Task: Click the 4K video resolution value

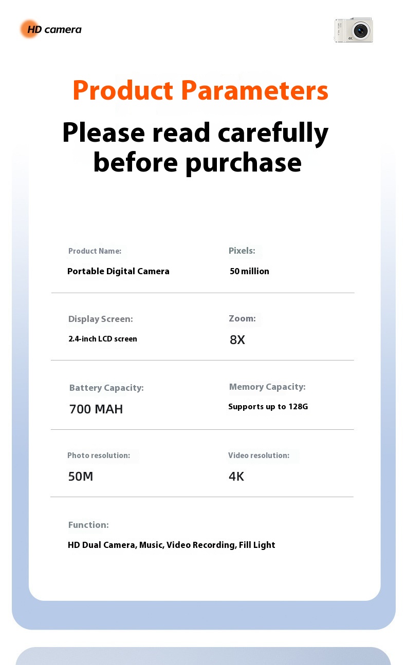Action: (x=236, y=477)
